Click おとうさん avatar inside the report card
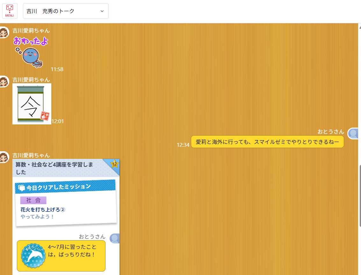Viewport: 361px width, 275px height. click(115, 239)
